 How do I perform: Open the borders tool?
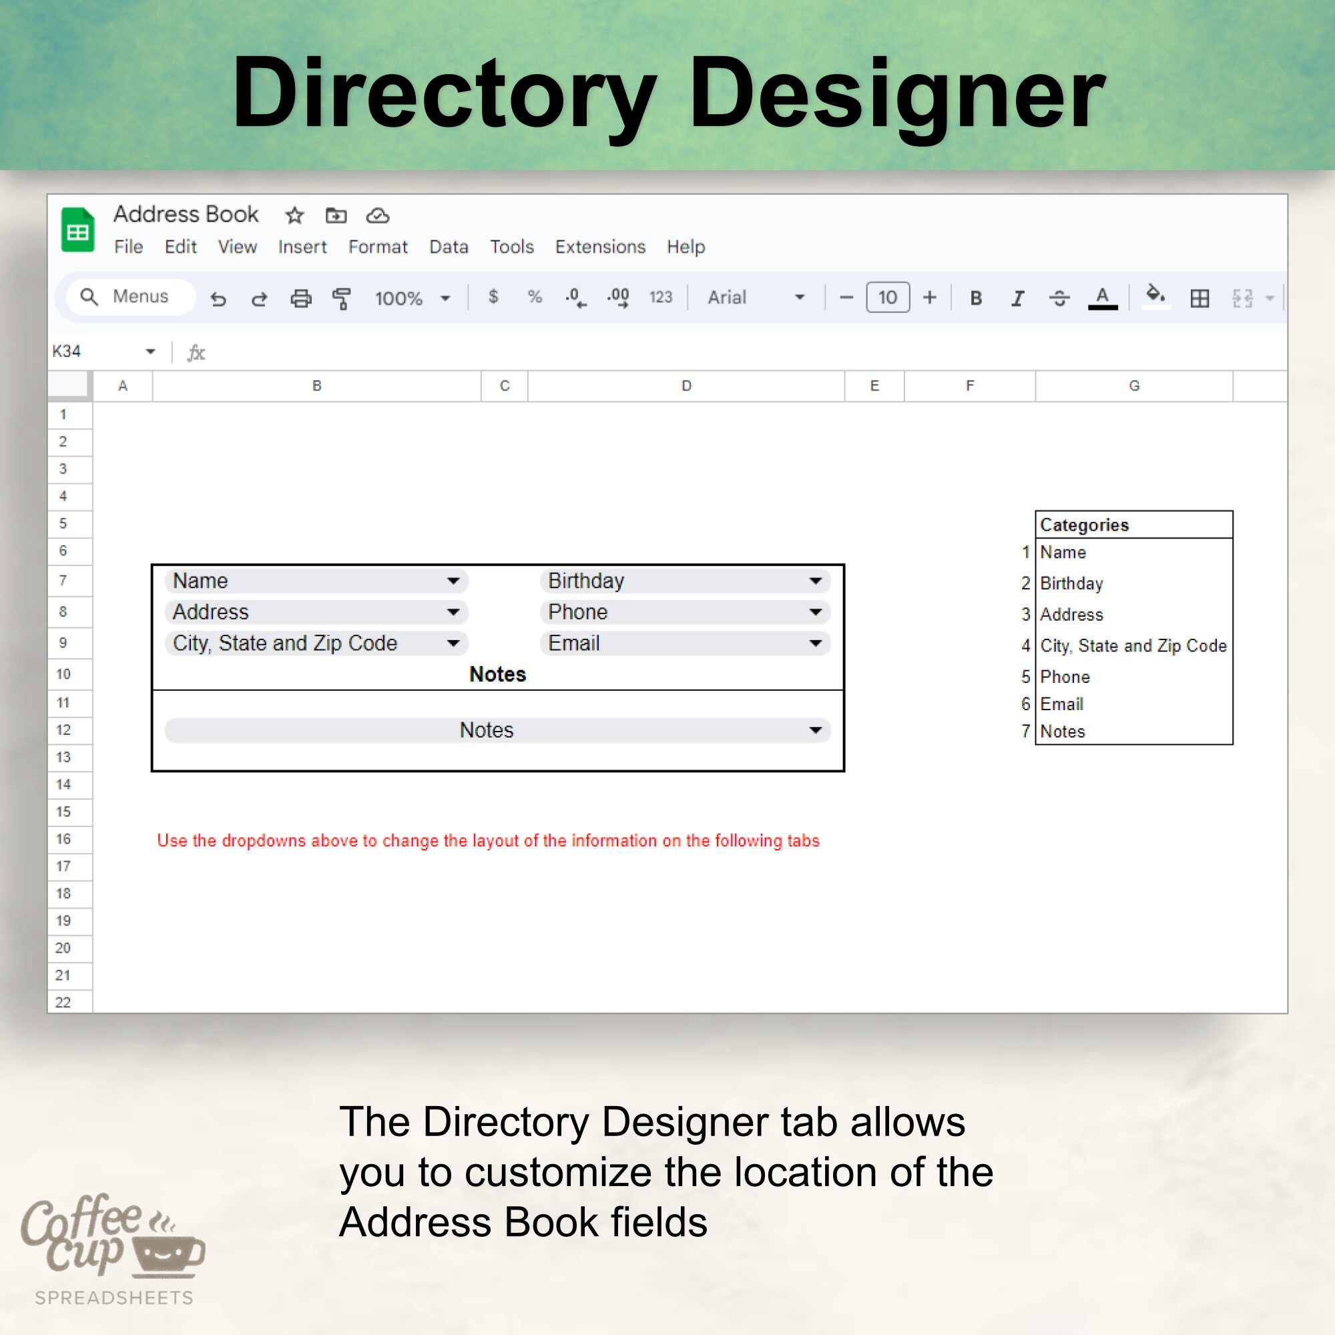coord(1200,298)
